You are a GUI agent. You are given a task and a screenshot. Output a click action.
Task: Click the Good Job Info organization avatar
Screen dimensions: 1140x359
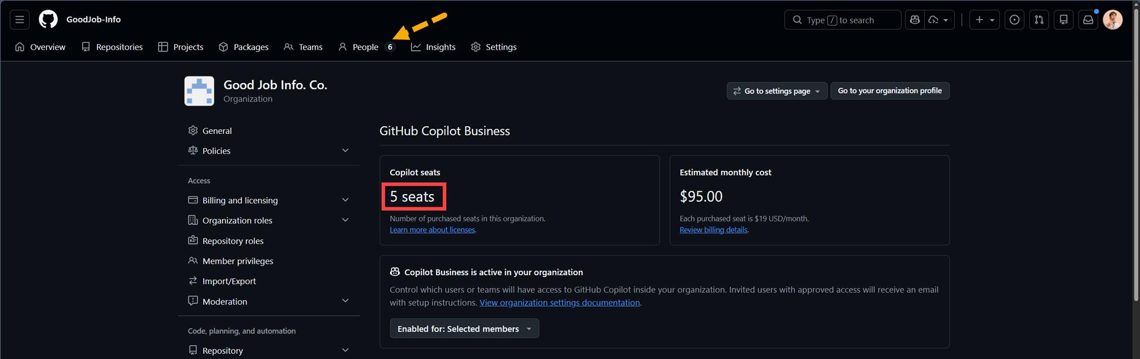coord(199,91)
